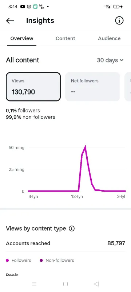Select the Overview tab
Viewport: 131px width, 292px height.
[x=22, y=38]
